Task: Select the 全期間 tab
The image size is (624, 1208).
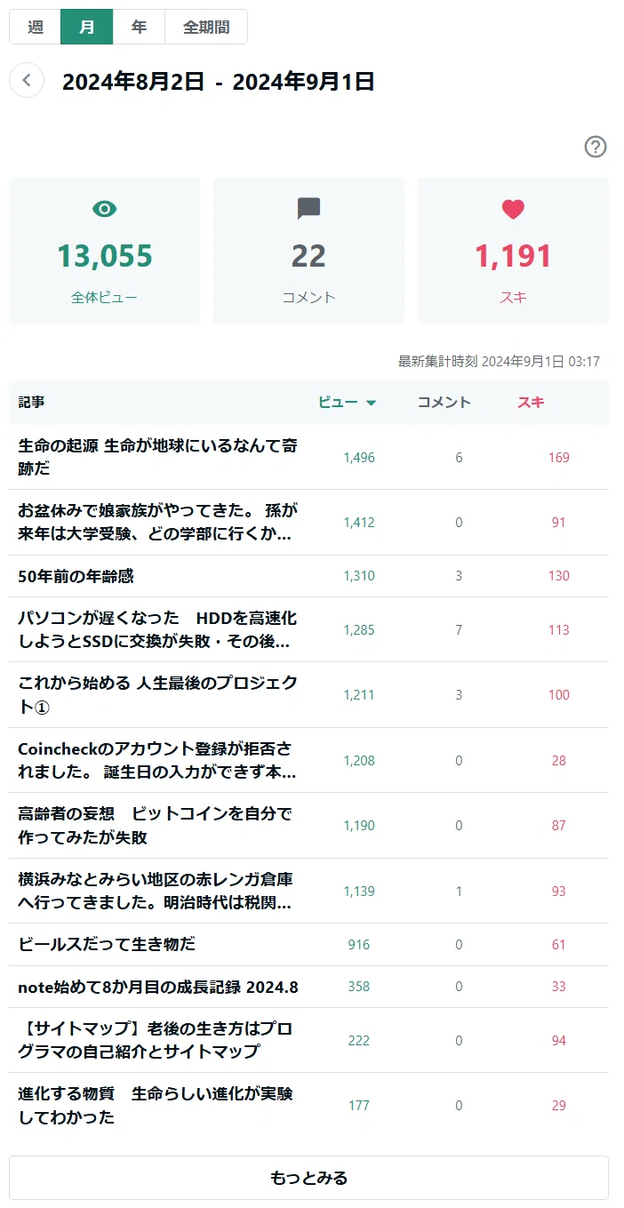Action: [x=206, y=27]
